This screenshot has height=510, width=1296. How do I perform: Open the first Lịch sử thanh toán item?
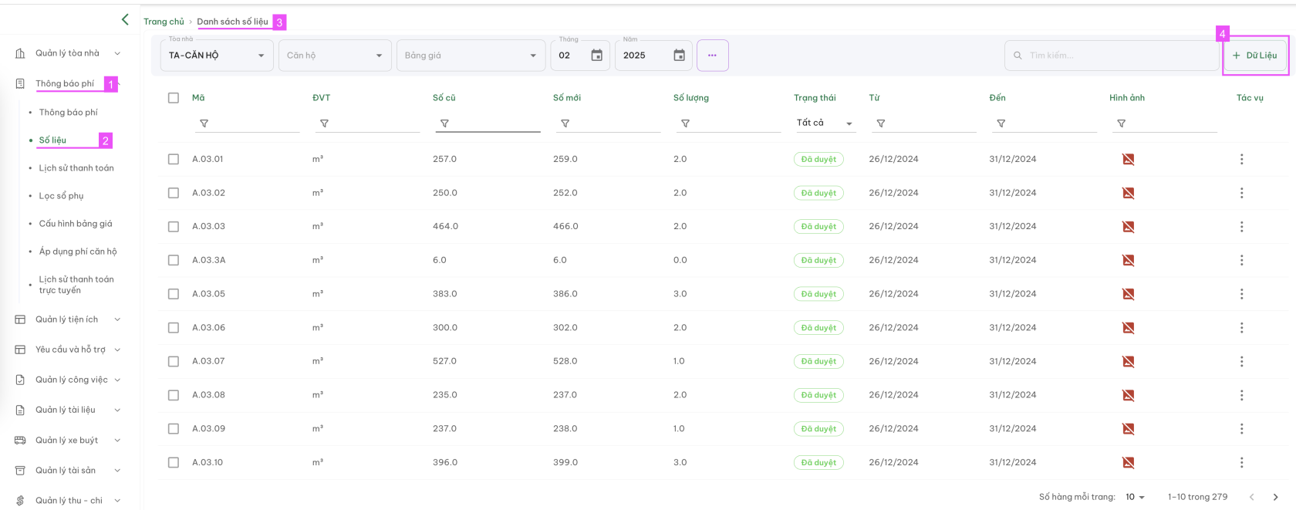pos(76,168)
